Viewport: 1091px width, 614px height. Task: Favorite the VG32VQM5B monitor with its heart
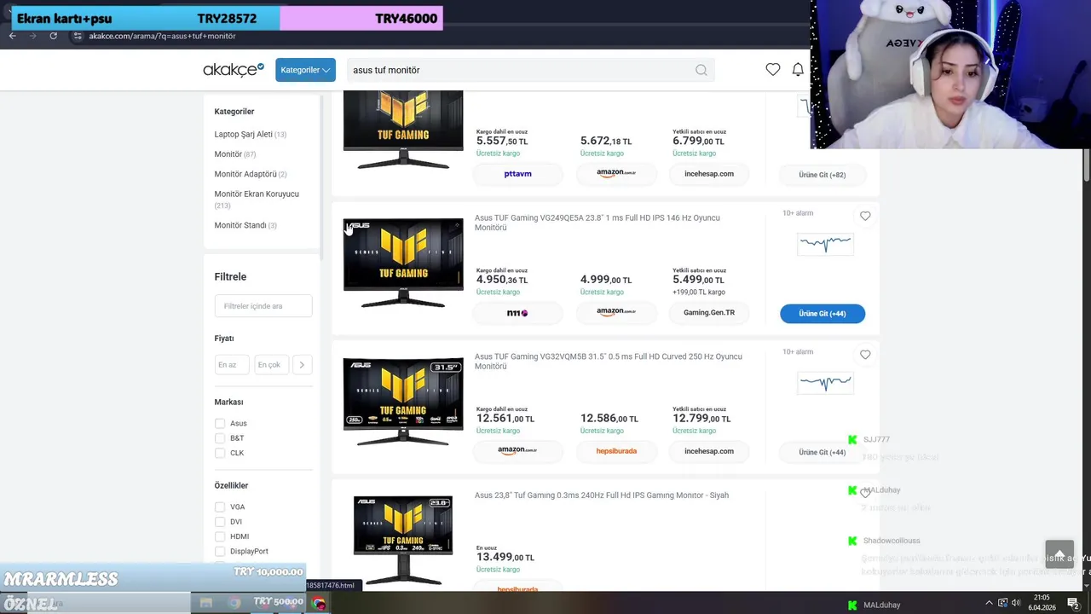click(x=865, y=355)
